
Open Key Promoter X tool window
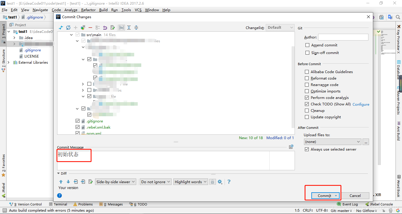399,40
